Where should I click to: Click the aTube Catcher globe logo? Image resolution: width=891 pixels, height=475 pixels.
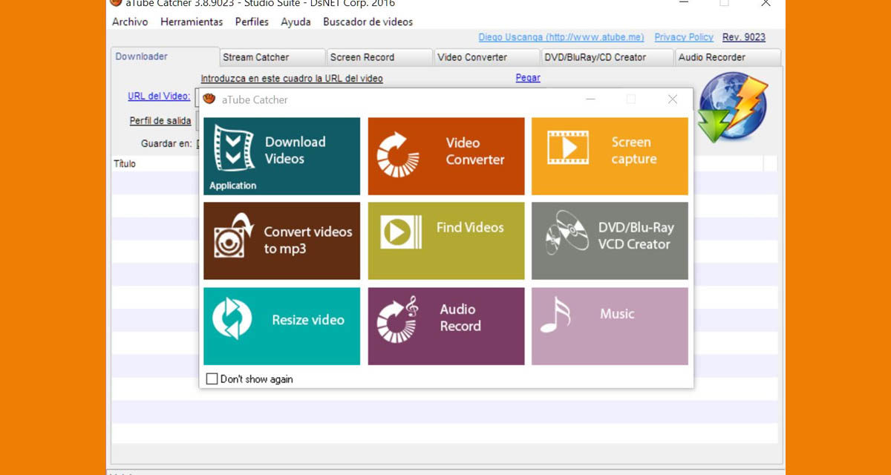(x=731, y=107)
